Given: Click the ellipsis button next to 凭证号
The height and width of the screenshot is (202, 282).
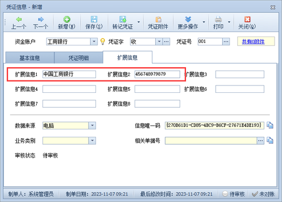Looking at the screenshot, I should click(226, 41).
